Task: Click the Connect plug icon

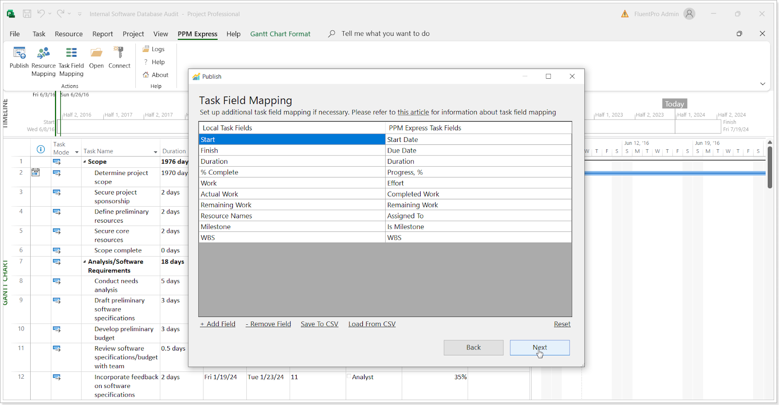Action: pos(119,53)
